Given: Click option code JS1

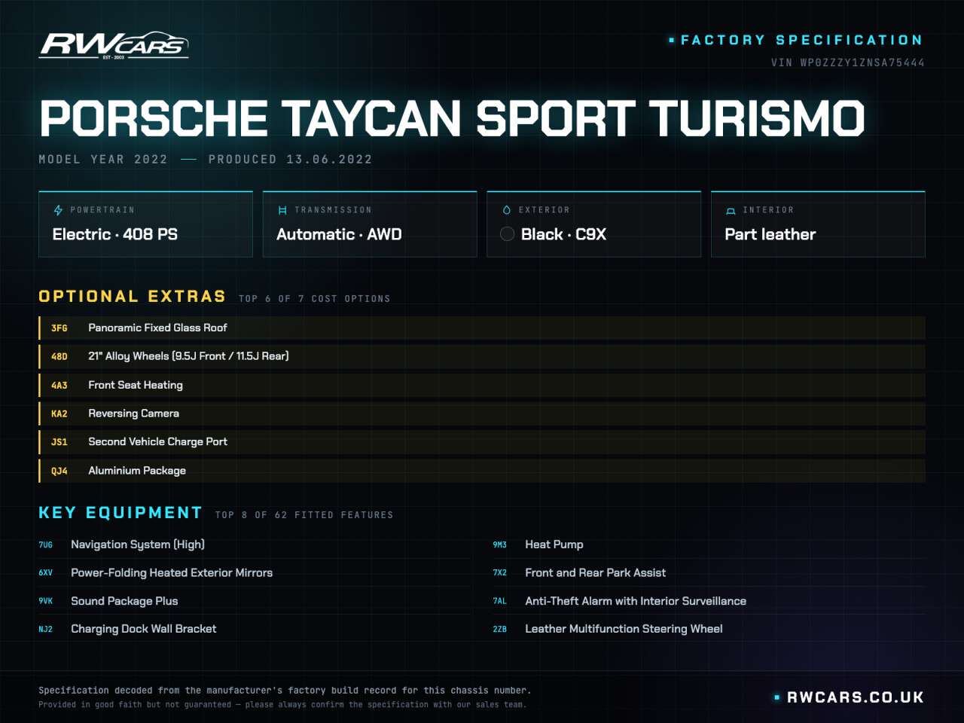Looking at the screenshot, I should tap(59, 443).
